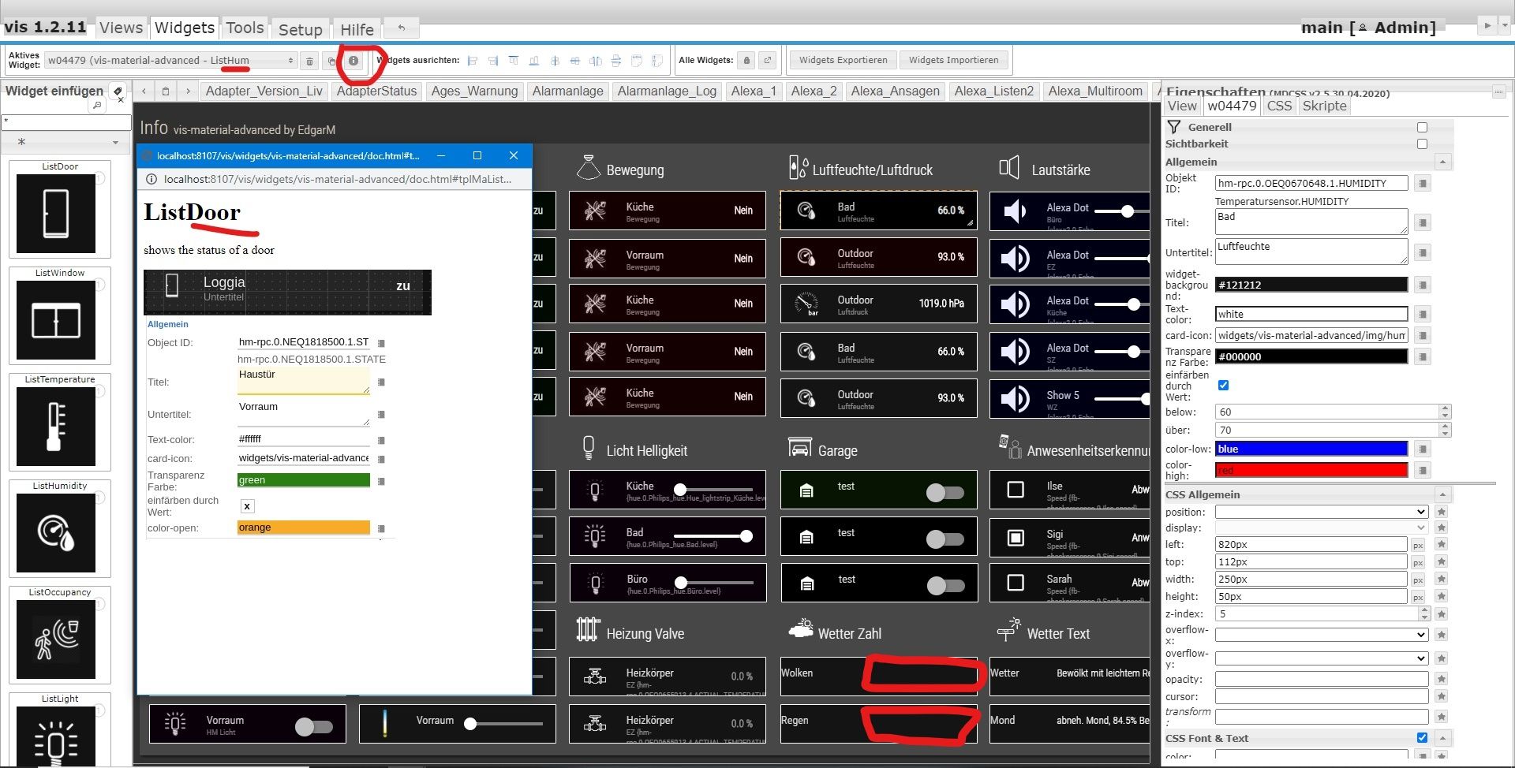Screen dimensions: 1515x768
Task: Click the blue color-low swatch
Action: (1311, 449)
